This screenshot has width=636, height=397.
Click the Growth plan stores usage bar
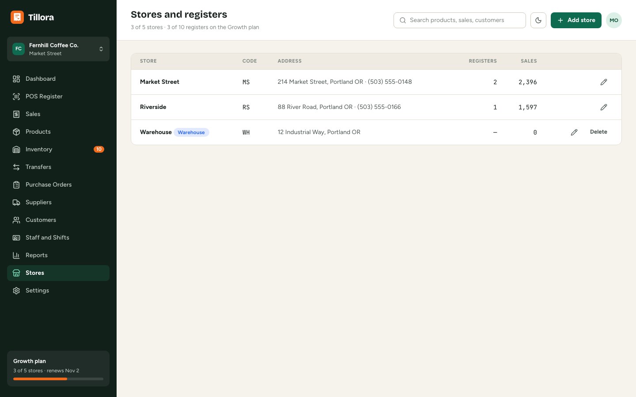(x=58, y=379)
